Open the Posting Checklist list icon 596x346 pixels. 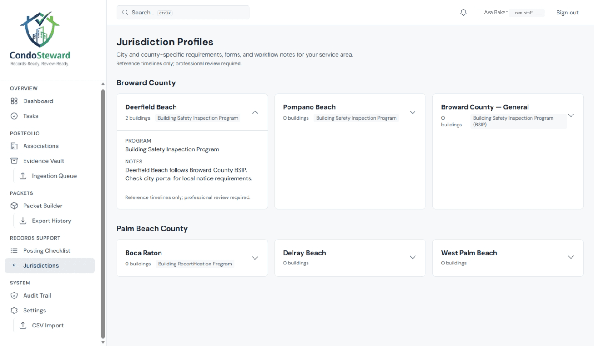[15, 250]
